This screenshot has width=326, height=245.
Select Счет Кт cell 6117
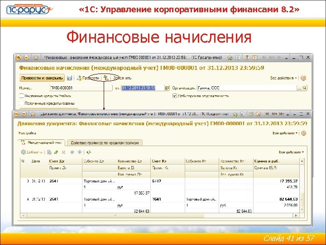[168, 181]
